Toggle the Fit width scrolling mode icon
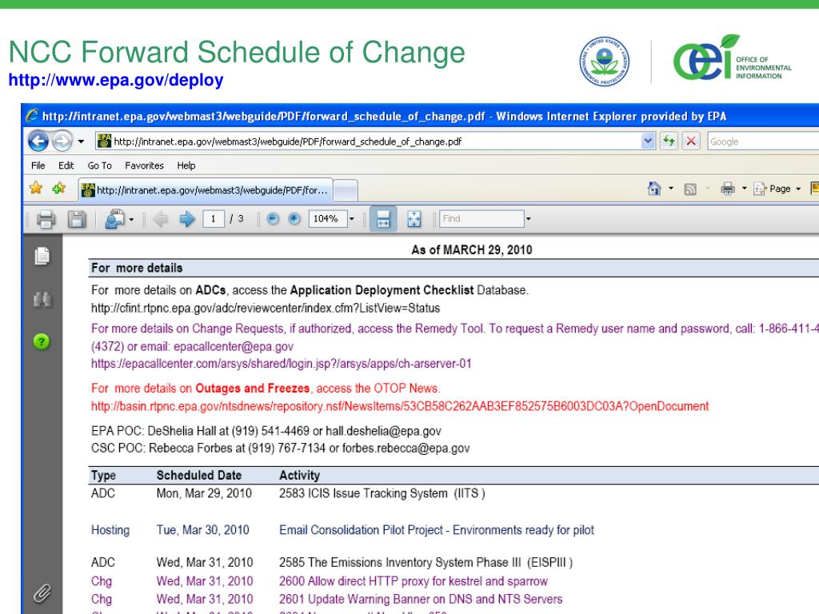This screenshot has width=819, height=614. point(383,219)
